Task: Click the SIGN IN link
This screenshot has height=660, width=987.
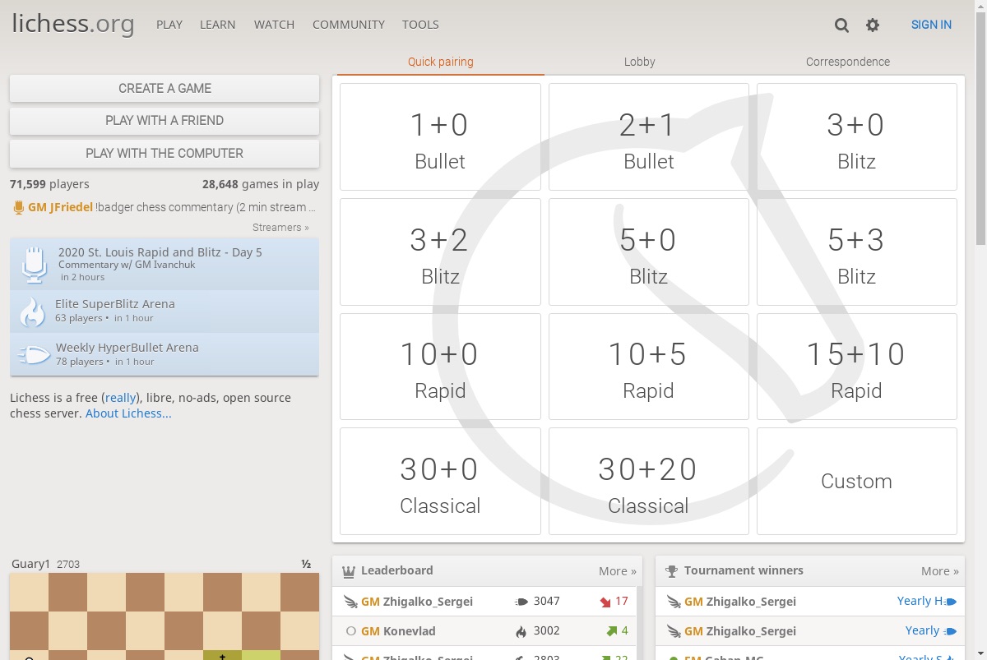Action: 931,25
